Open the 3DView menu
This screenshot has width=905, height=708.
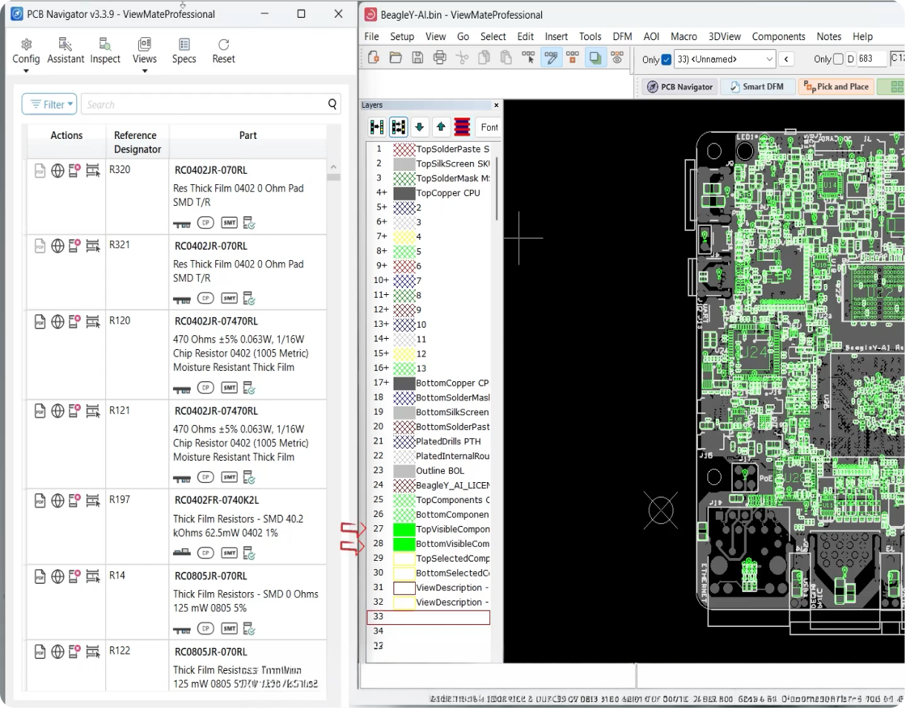coord(725,36)
